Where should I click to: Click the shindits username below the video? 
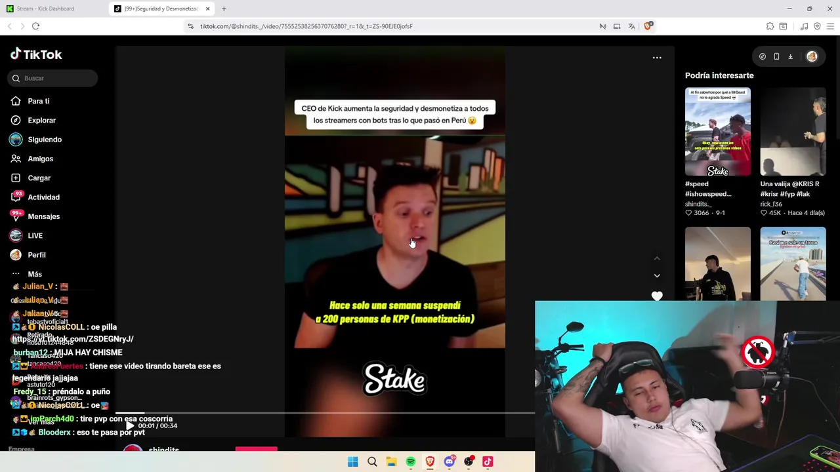[164, 450]
